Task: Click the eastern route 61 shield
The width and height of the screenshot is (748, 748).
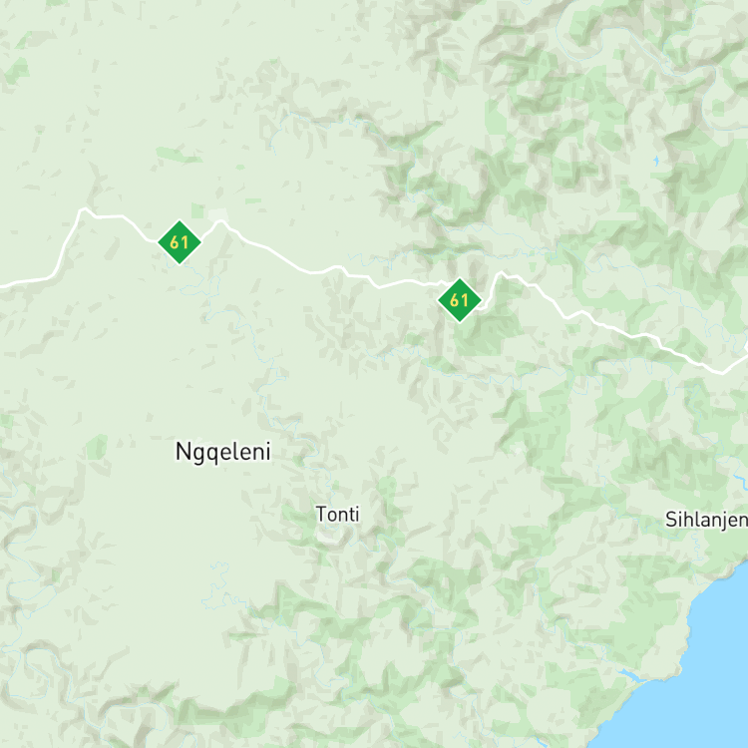Action: tap(460, 300)
